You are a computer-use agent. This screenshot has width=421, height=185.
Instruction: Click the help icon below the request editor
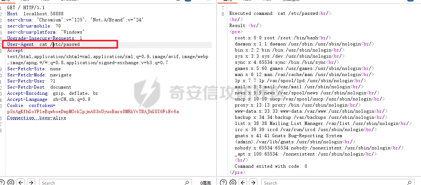click(2, 182)
